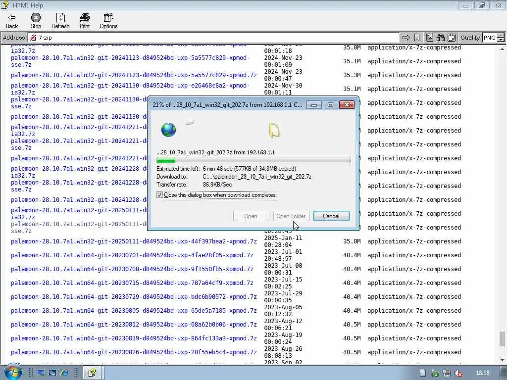Click the Quality PNG field

pos(490,38)
